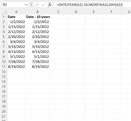Select column D header
Screen dimensions: 131x121
pyautogui.click(x=76, y=12)
